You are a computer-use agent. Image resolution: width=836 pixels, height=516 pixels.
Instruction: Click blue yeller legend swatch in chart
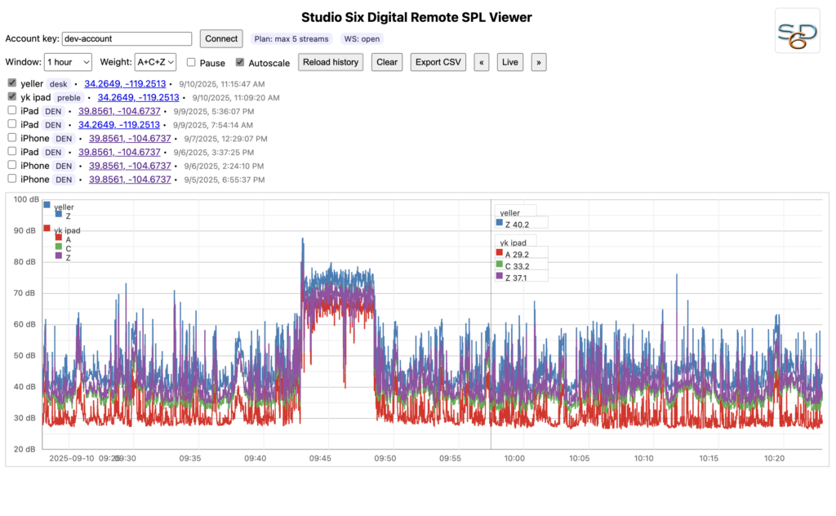point(47,205)
